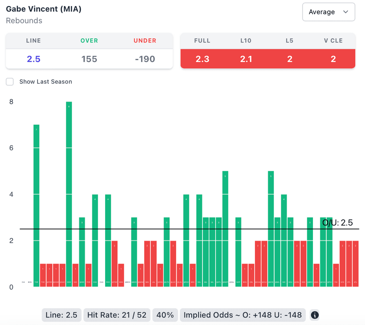The height and width of the screenshot is (325, 365).
Task: Select the Line value 2.5
Action: (34, 59)
